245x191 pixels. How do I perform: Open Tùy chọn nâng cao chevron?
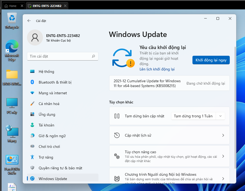[x=223, y=156]
